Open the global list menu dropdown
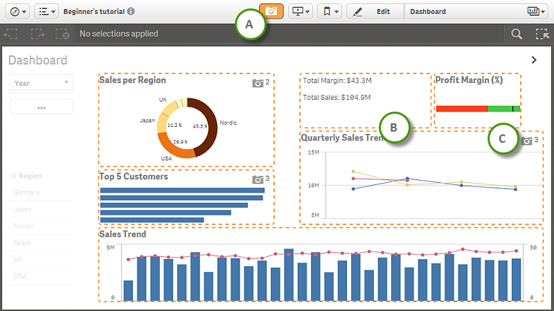The width and height of the screenshot is (554, 311). [x=46, y=12]
